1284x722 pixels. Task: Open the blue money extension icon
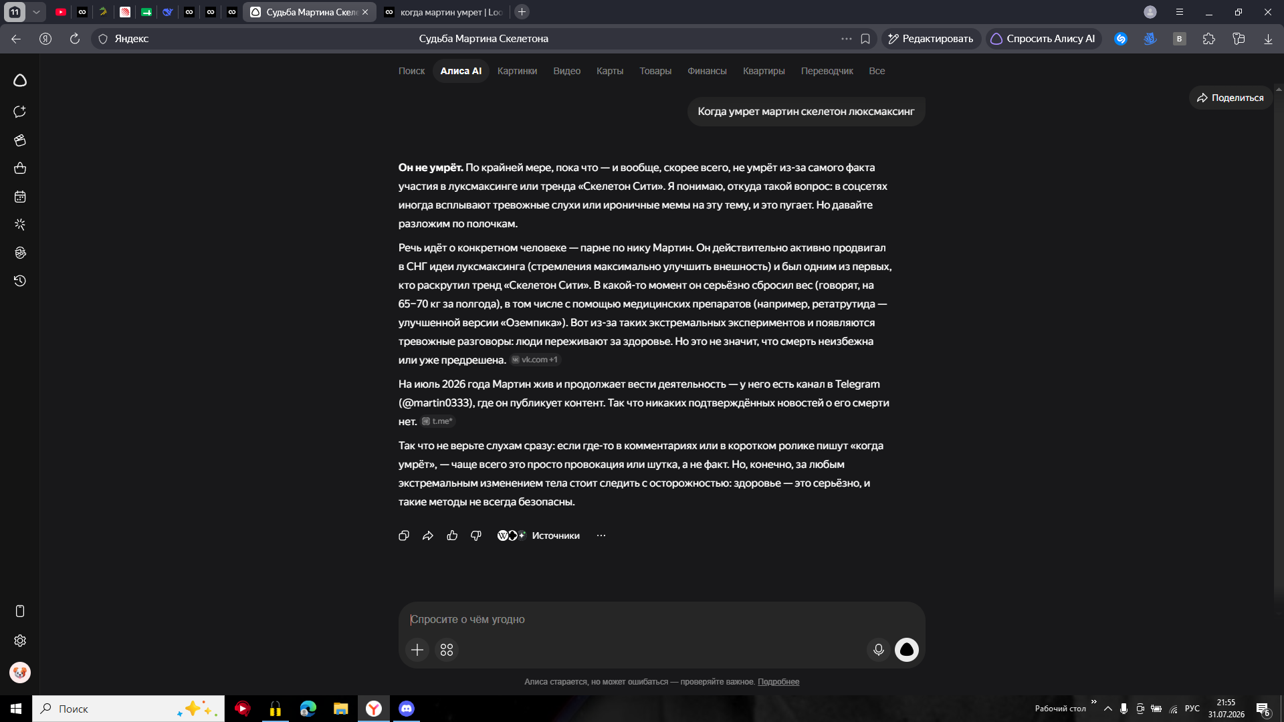pos(1150,39)
